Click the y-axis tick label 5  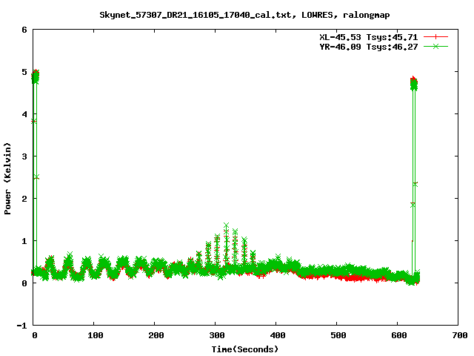24,72
